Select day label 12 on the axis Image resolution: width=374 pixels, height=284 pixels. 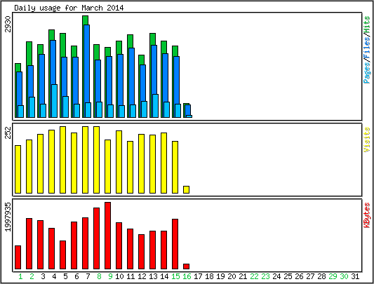(142, 276)
